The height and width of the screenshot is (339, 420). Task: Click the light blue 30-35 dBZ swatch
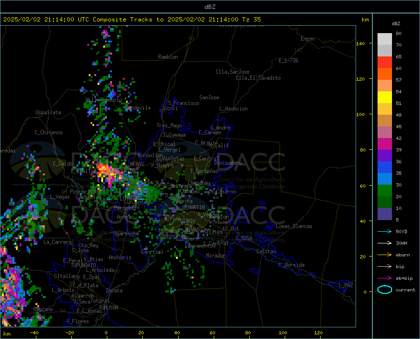385,179
